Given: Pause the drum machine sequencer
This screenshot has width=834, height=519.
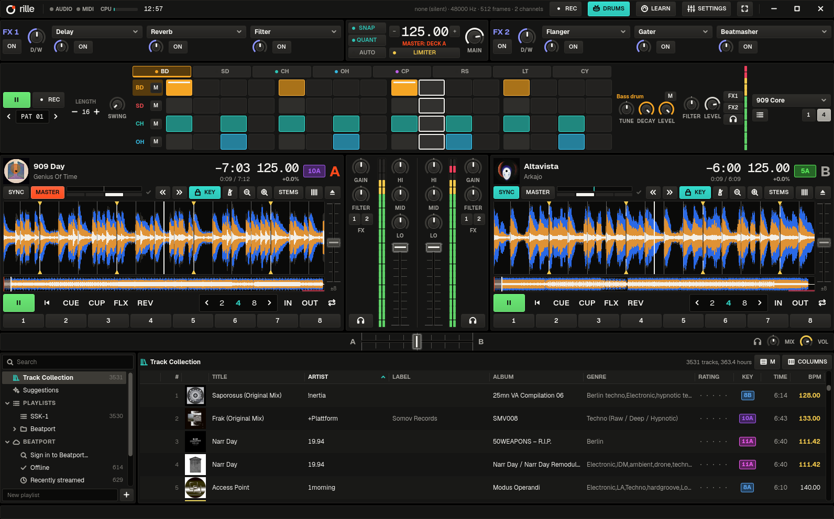Looking at the screenshot, I should (x=16, y=99).
